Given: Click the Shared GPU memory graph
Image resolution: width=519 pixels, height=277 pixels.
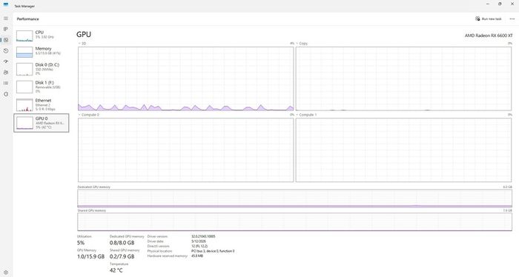Looking at the screenshot, I should (294, 221).
